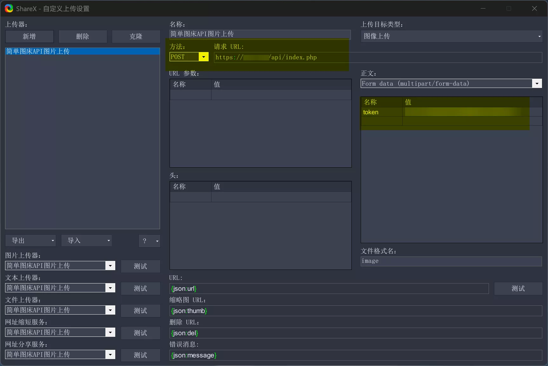The height and width of the screenshot is (366, 548).
Task: Click the 删除 button
Action: [83, 37]
